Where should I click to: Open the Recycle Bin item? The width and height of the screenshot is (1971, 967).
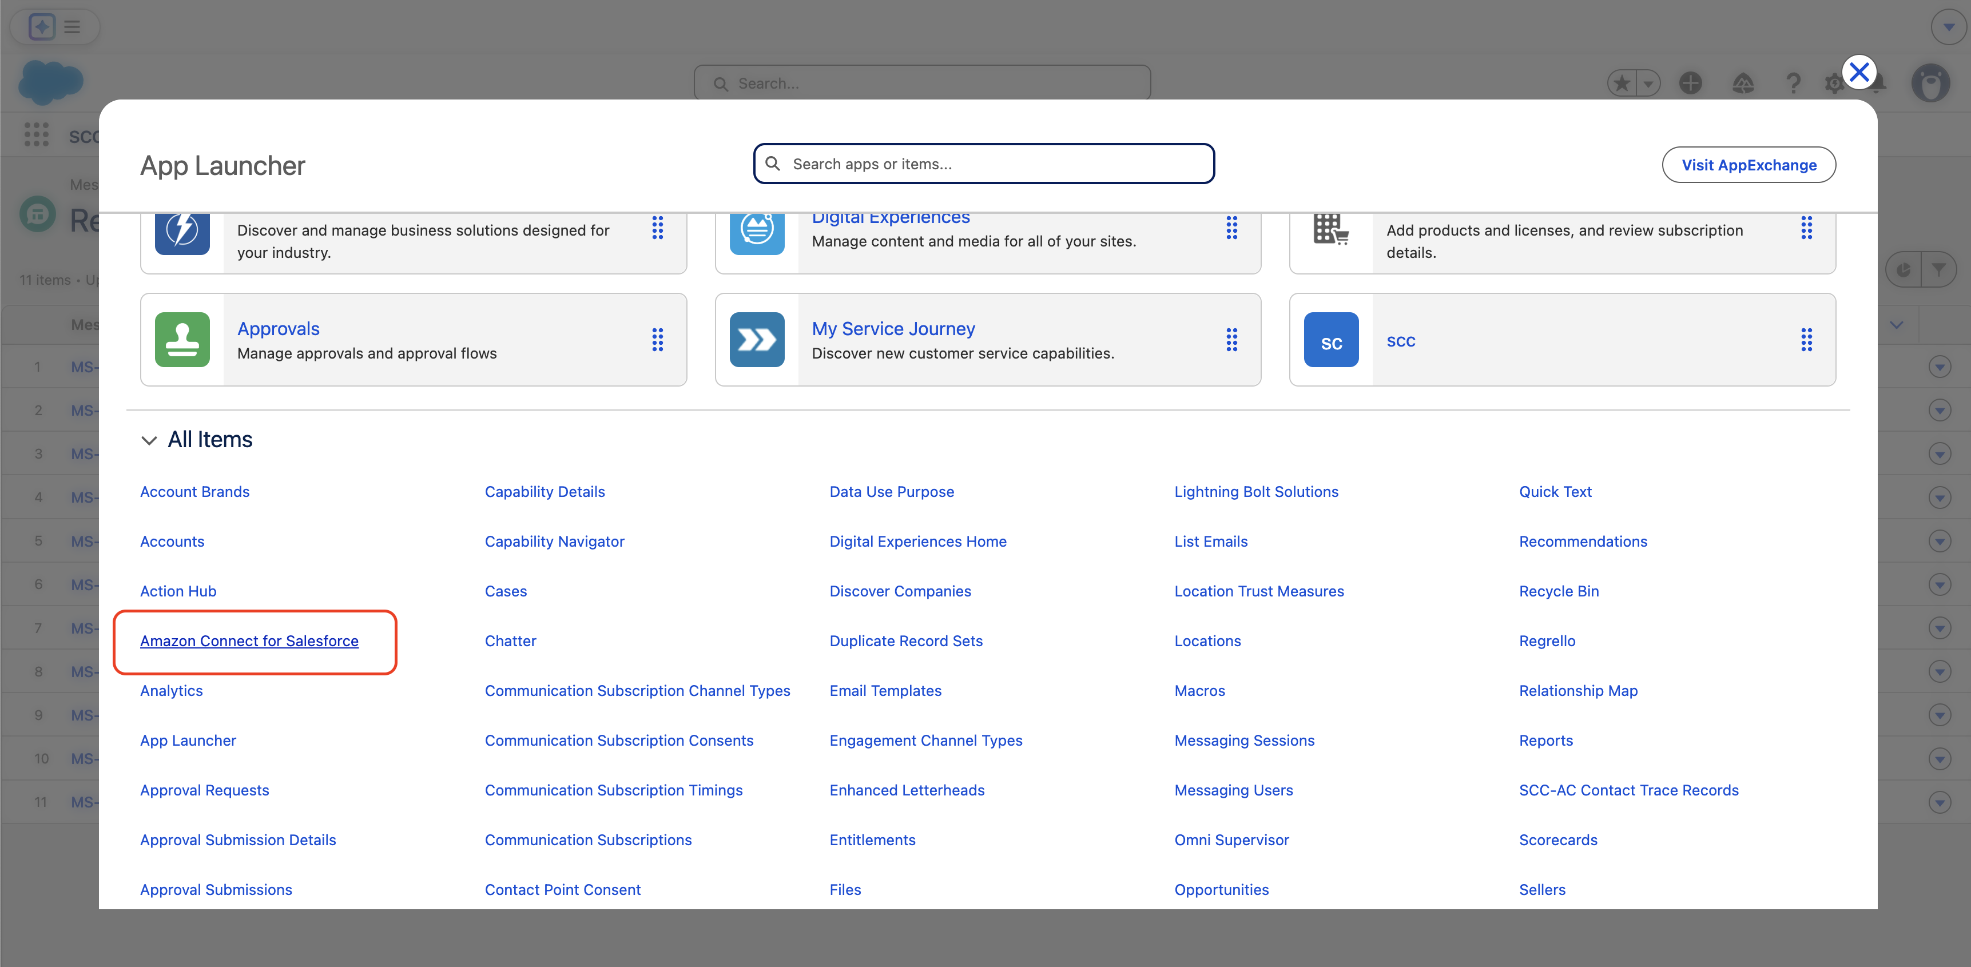pos(1559,591)
